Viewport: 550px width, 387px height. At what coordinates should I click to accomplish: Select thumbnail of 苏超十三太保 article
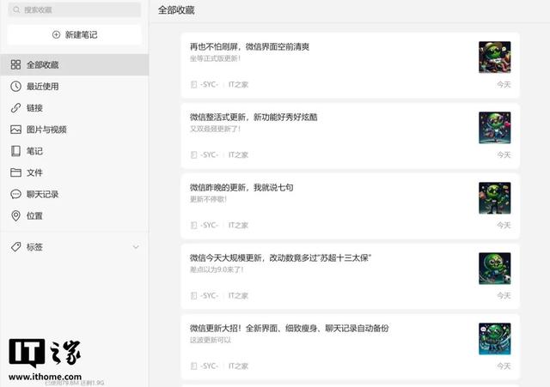pos(494,268)
